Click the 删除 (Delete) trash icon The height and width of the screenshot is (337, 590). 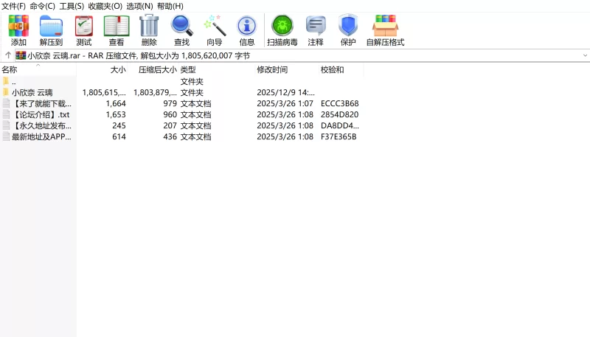[x=149, y=26]
